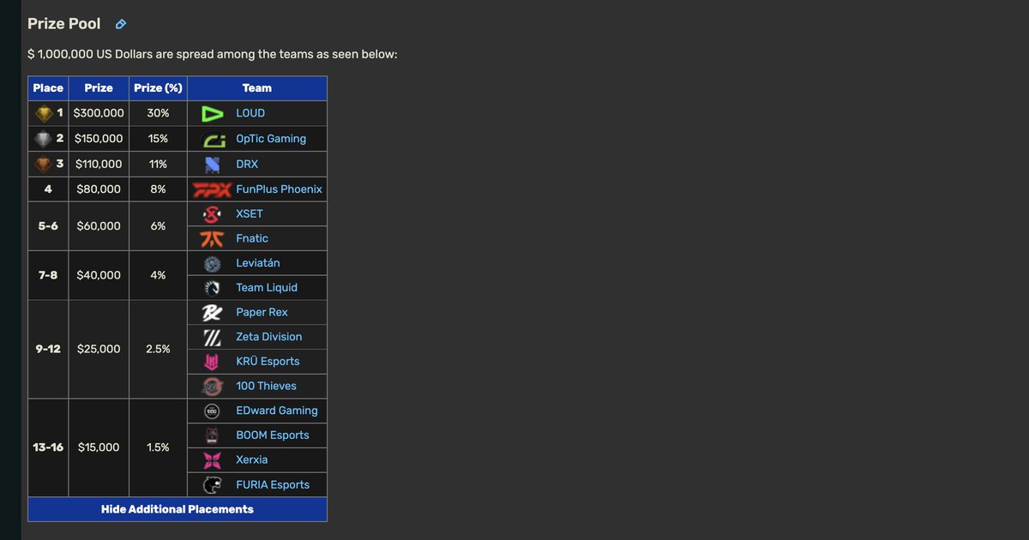The image size is (1029, 540).
Task: Click the bronze third place medal icon
Action: tap(44, 164)
